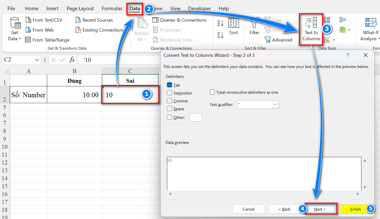Open the Sort dialog icon

(233, 27)
